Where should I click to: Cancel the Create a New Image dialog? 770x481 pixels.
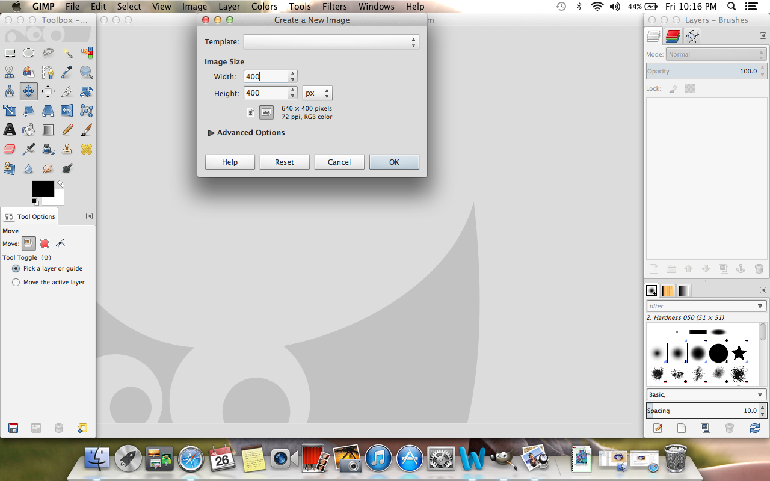pyautogui.click(x=339, y=162)
